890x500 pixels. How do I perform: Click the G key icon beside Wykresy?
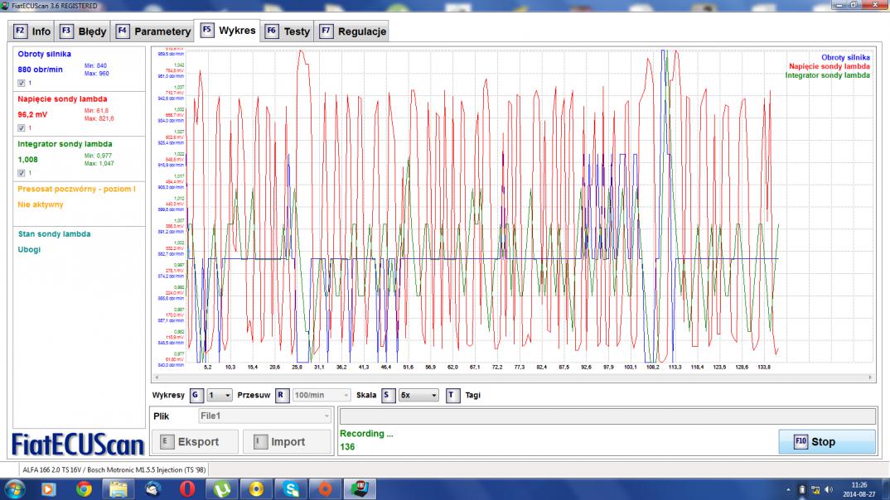tap(196, 396)
